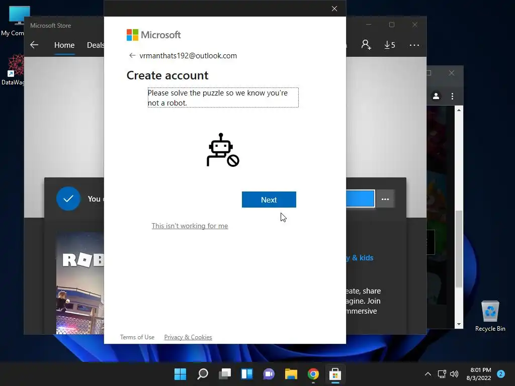Click the Microsoft logo in the dialog
This screenshot has width=515, height=386.
pos(153,35)
